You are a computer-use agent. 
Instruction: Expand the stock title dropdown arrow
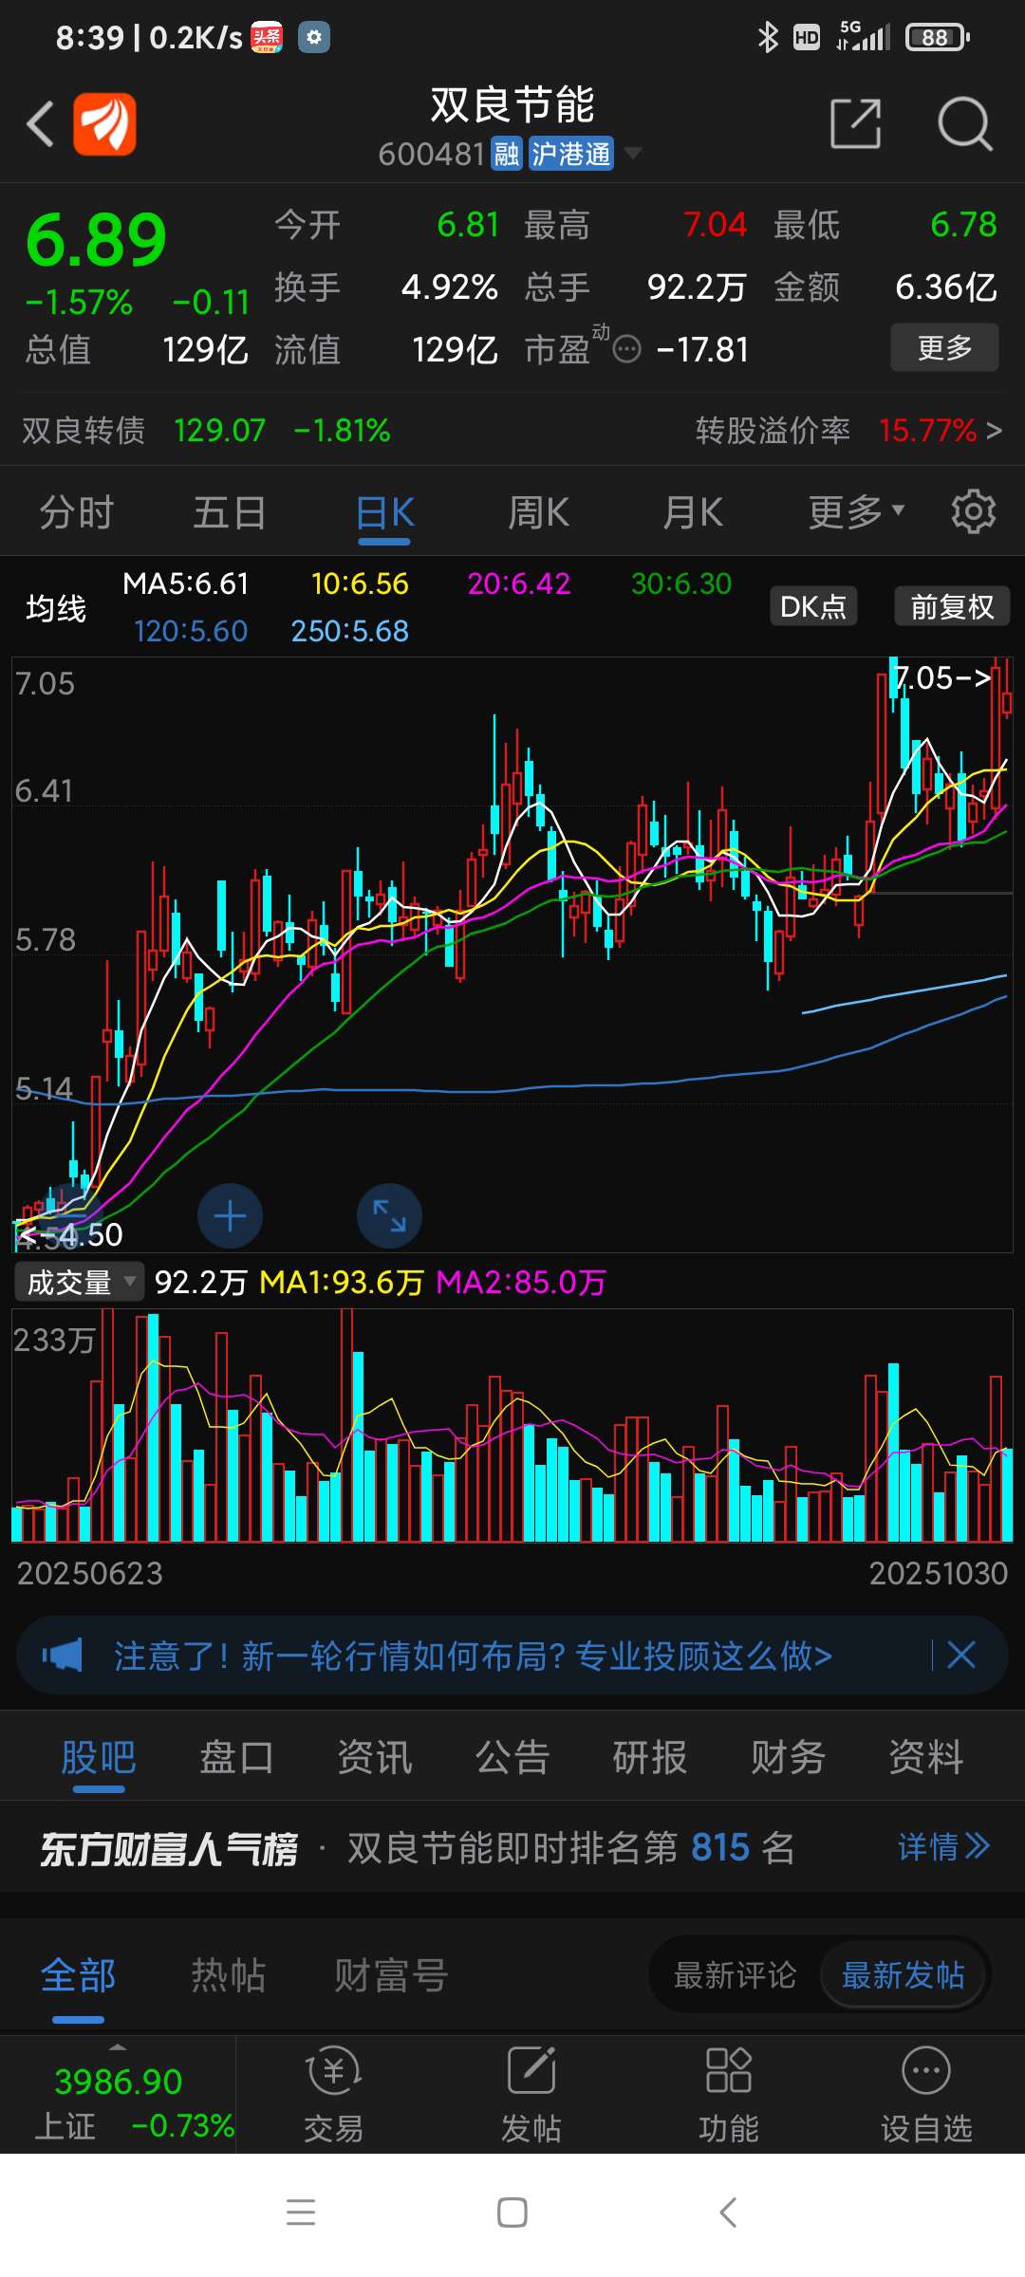click(632, 153)
